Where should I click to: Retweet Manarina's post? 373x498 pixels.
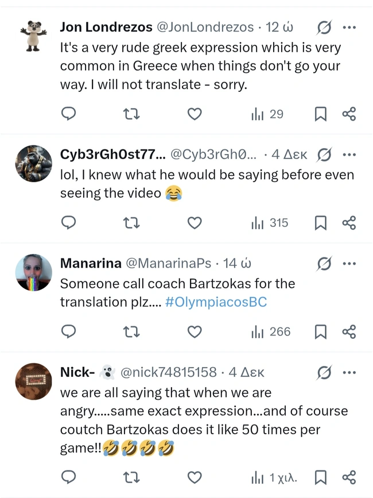(132, 332)
